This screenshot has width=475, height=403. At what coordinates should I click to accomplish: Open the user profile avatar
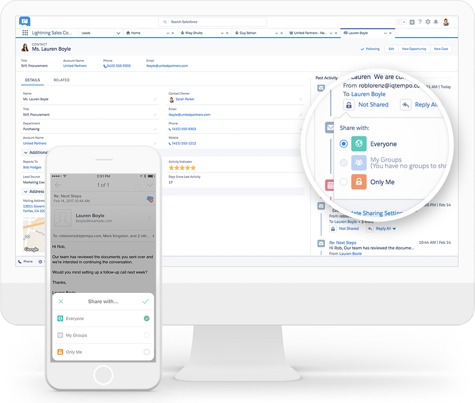click(x=446, y=22)
